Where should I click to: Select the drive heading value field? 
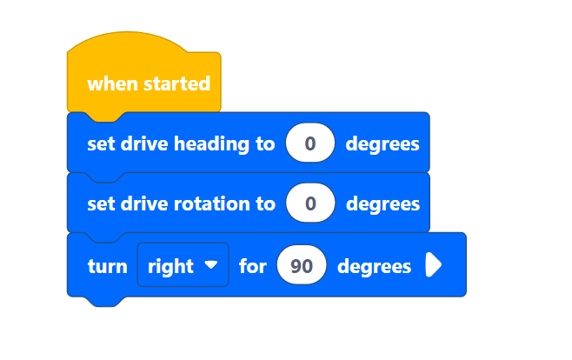click(310, 143)
